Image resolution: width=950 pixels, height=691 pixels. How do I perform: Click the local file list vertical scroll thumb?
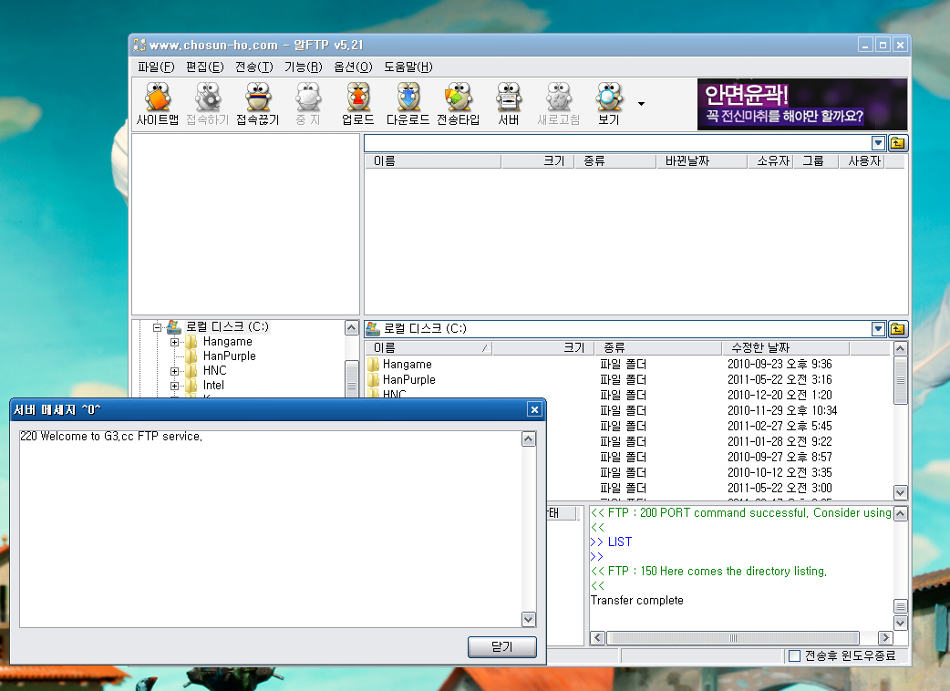tap(901, 380)
